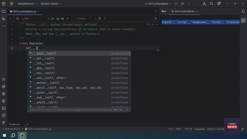
Task: Jump to next highlighted error arrow
Action: [157, 25]
